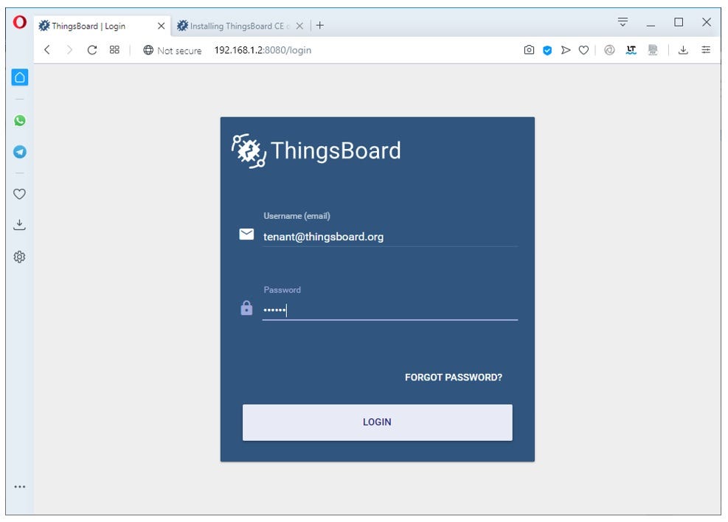Click the Not secure site info globe
Screen dimensions: 728x522
(x=148, y=50)
